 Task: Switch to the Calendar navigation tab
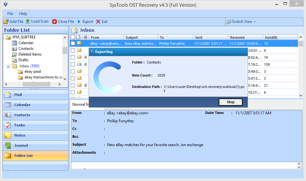[35, 105]
